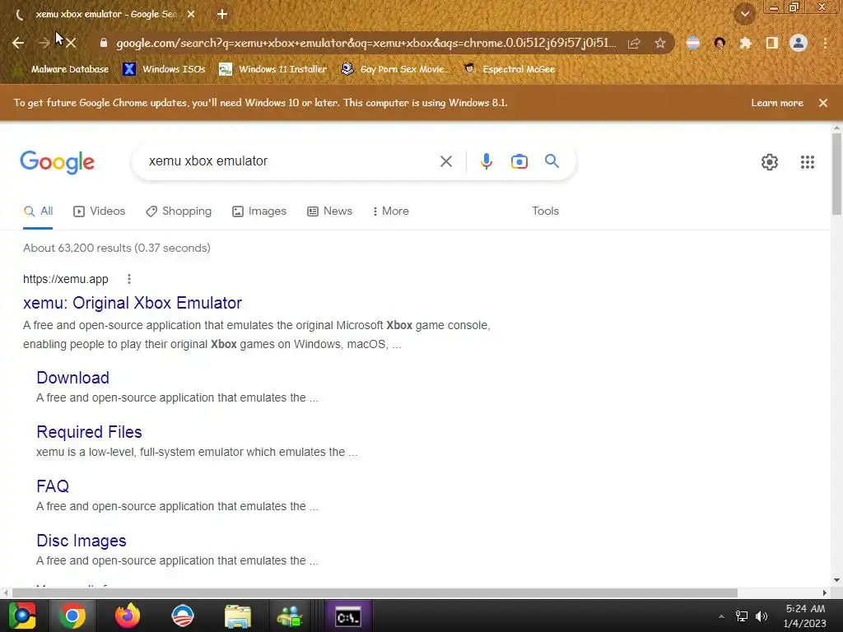Click the Google logo

pyautogui.click(x=57, y=162)
